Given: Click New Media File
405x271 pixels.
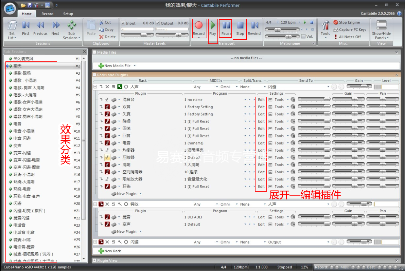Looking at the screenshot, I should tap(117, 66).
